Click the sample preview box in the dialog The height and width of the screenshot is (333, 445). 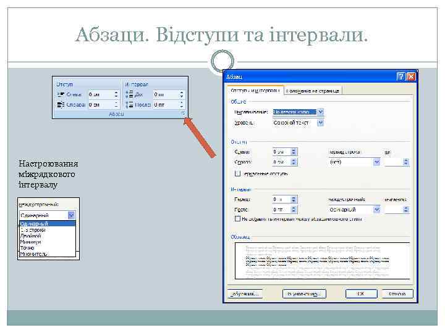(323, 261)
